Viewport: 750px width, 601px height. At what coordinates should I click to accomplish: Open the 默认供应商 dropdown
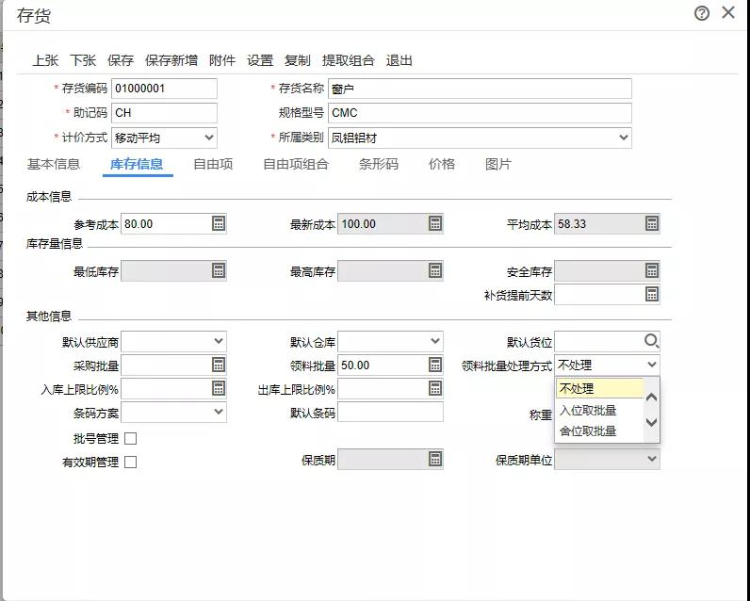(x=173, y=341)
